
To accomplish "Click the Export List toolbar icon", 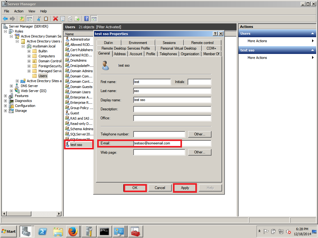I will coord(77,19).
